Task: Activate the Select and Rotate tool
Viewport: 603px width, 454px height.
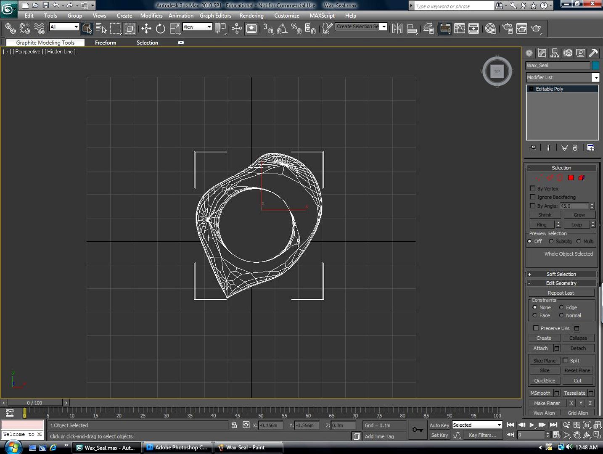Action: click(x=160, y=29)
